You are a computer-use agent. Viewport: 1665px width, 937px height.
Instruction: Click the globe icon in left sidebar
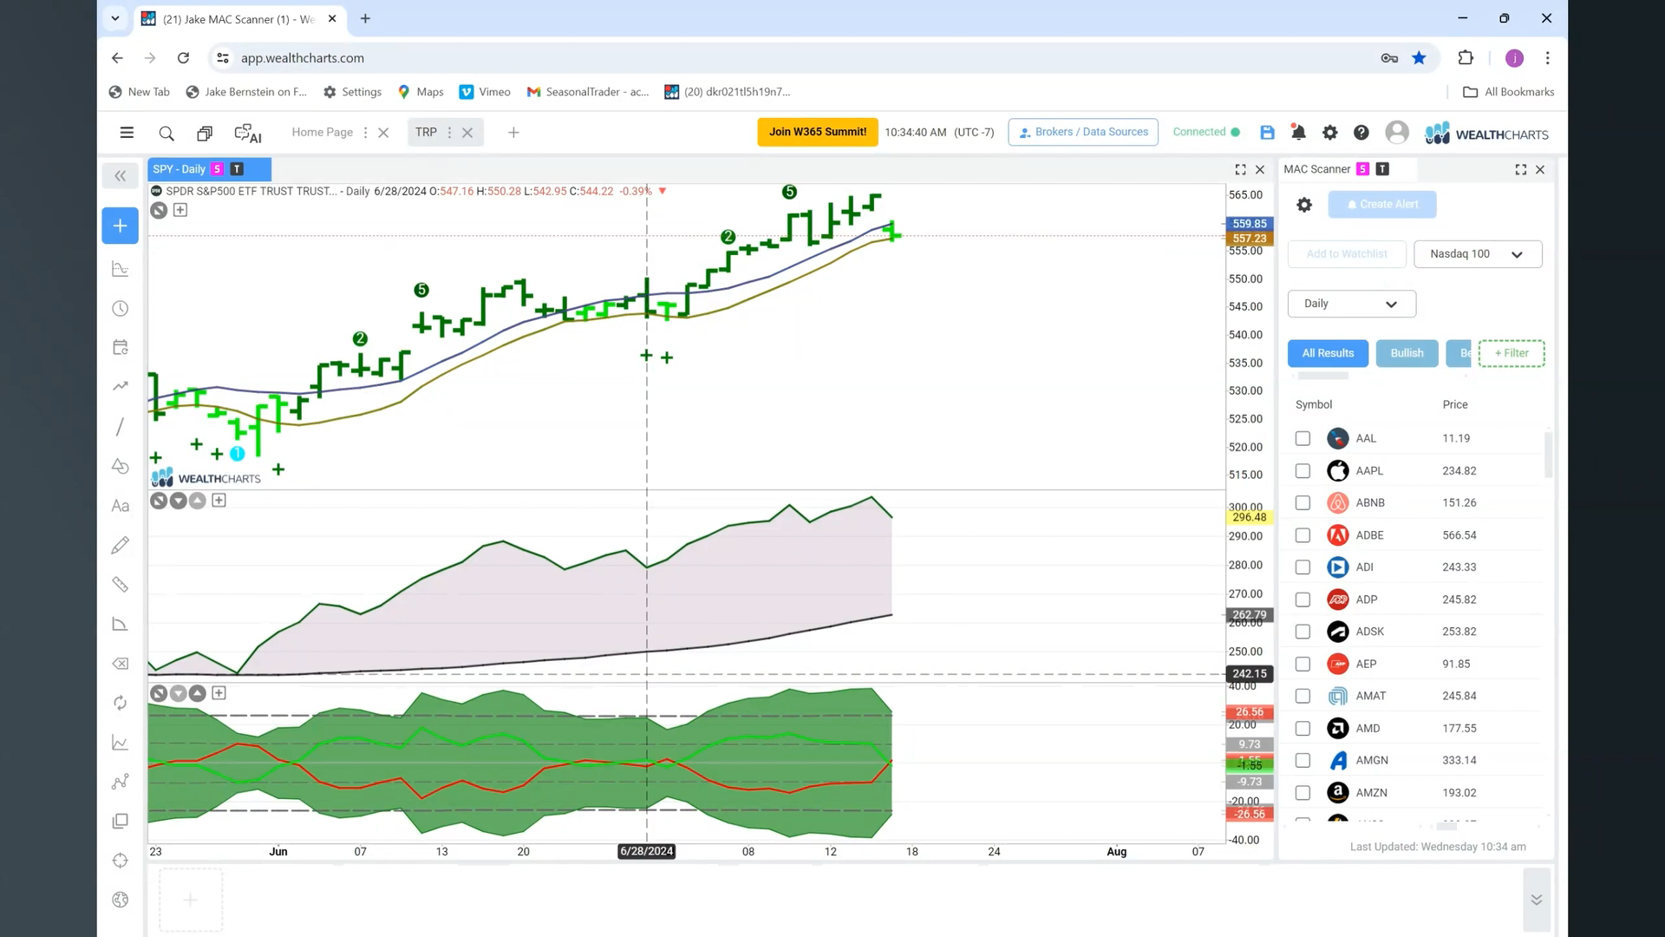(121, 900)
